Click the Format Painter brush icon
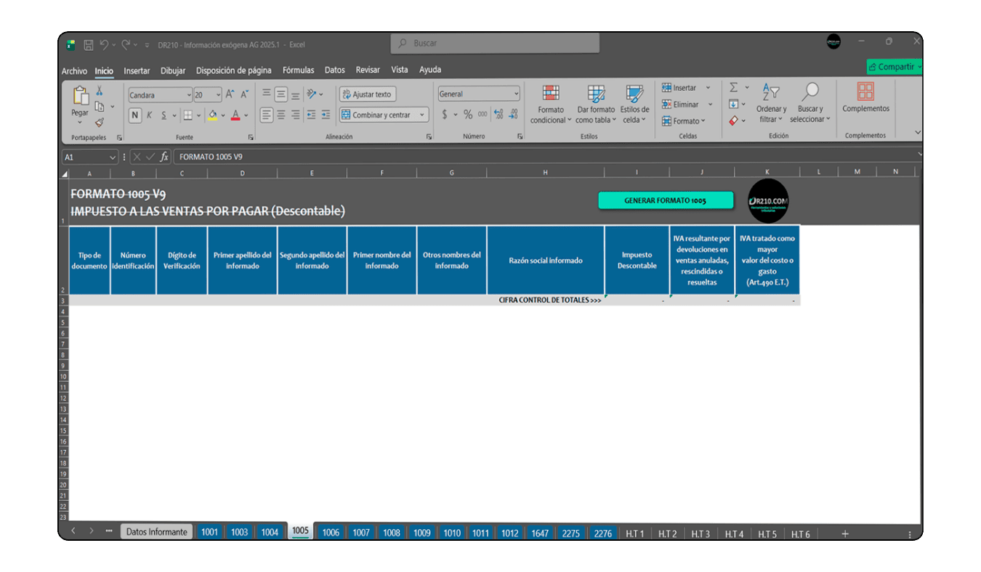 [x=100, y=123]
